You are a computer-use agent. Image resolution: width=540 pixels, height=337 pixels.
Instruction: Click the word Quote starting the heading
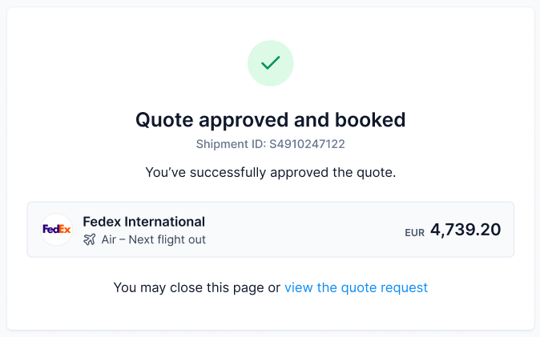pyautogui.click(x=164, y=121)
